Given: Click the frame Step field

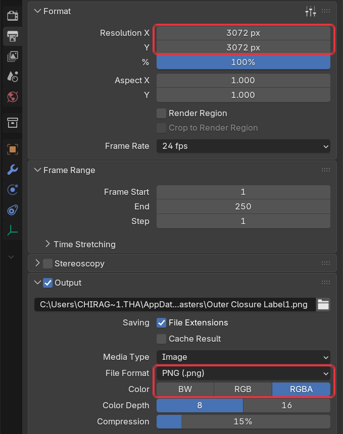Looking at the screenshot, I should pyautogui.click(x=243, y=221).
